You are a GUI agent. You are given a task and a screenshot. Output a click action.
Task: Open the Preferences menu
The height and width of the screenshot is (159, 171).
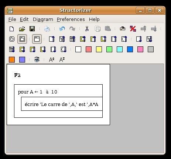point(71,20)
